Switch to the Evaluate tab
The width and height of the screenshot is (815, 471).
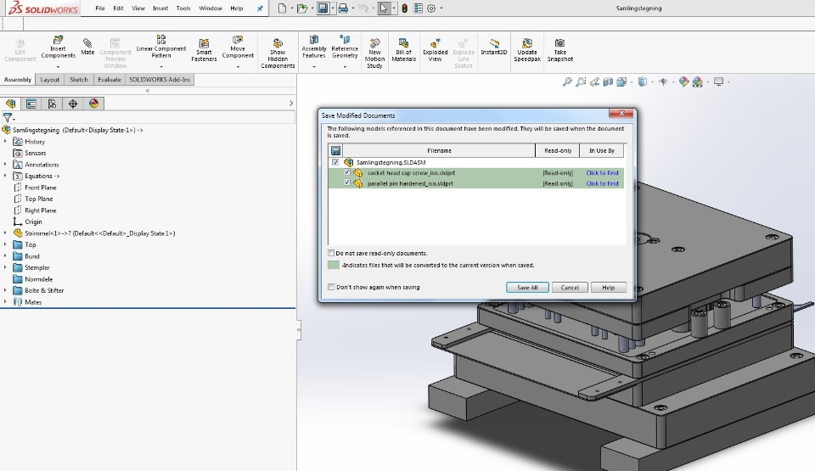(x=110, y=80)
